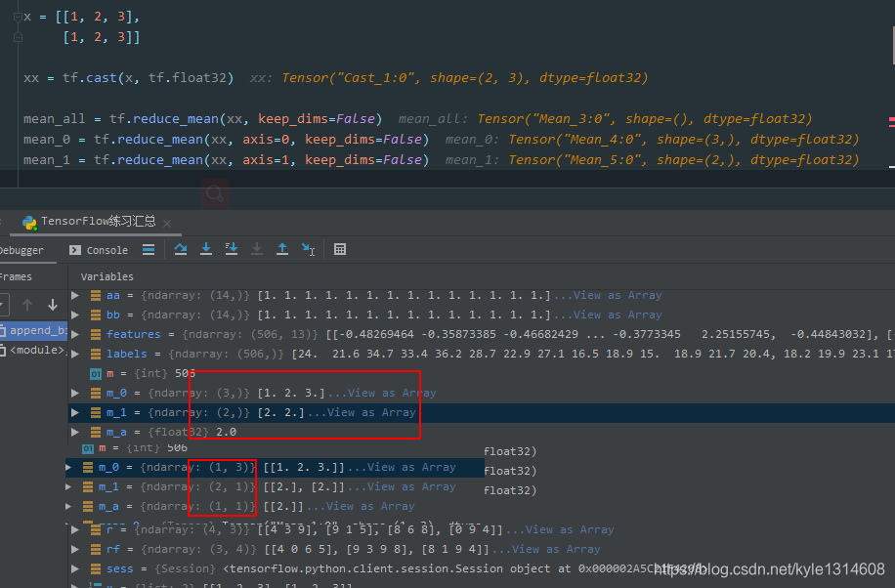Click the array icon beside labels
Image resolution: width=895 pixels, height=588 pixels.
coord(96,354)
